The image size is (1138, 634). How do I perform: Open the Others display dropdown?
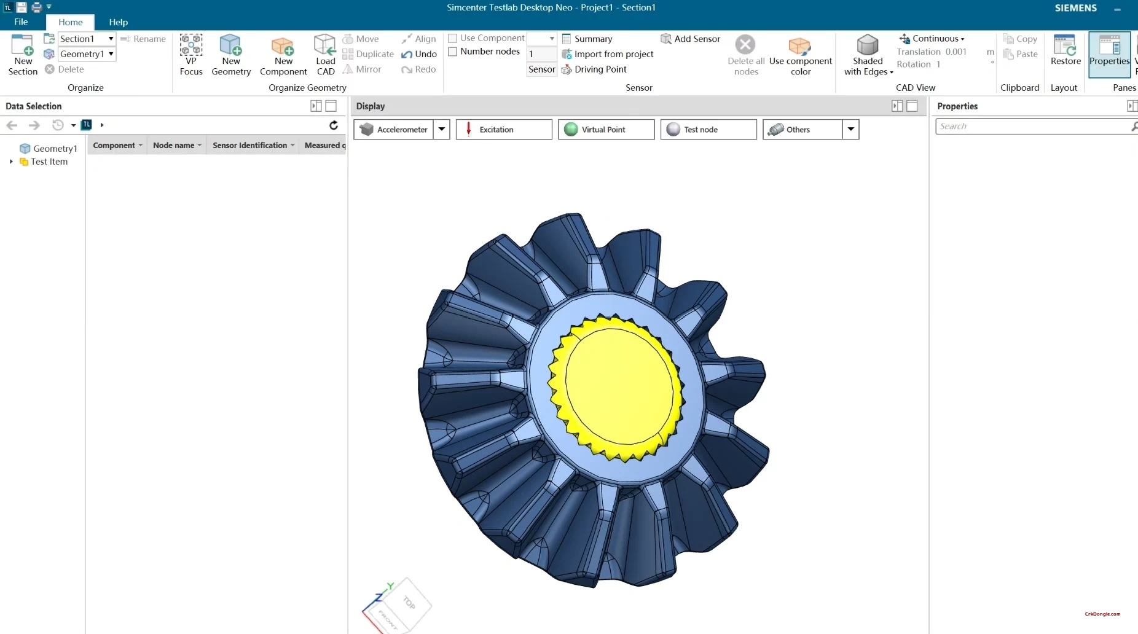click(x=850, y=129)
